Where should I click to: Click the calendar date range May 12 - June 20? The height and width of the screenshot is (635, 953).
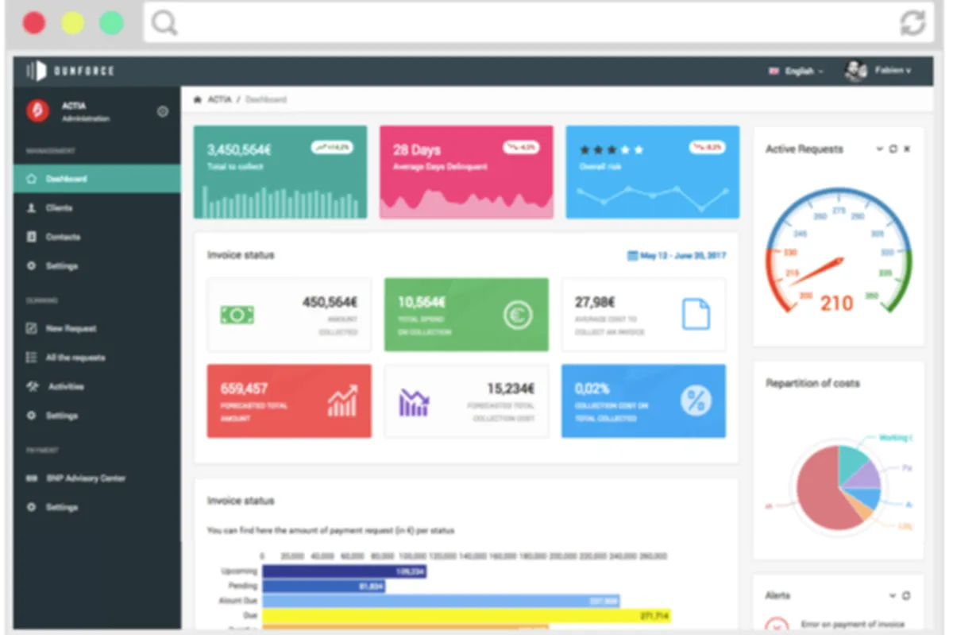[x=677, y=256]
